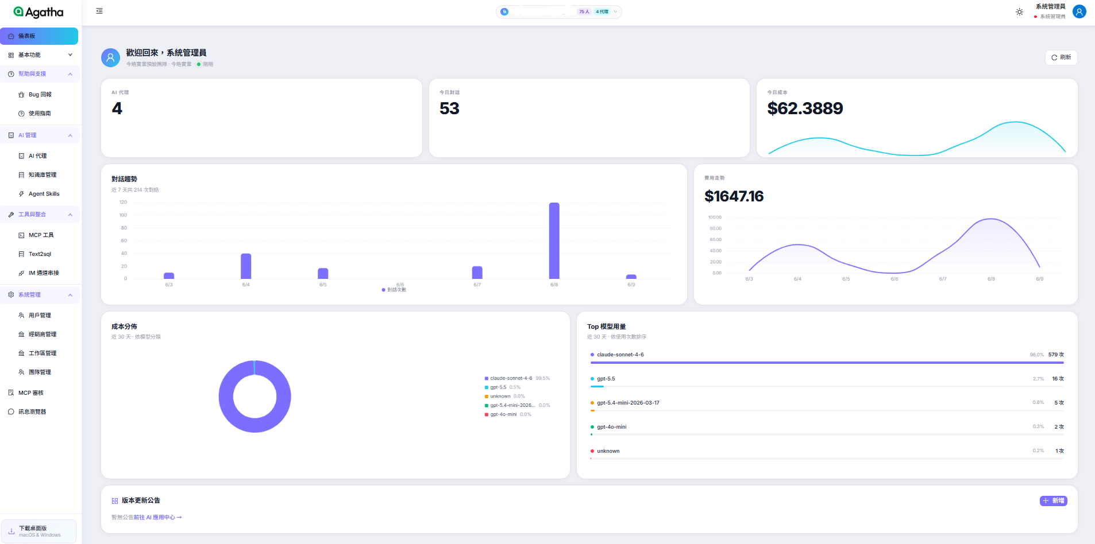Screen dimensions: 1095x544
Task: Expand the 基本功能 menu group
Action: [x=40, y=55]
